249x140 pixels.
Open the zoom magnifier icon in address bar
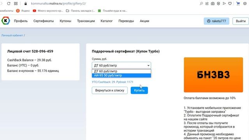(201, 3)
